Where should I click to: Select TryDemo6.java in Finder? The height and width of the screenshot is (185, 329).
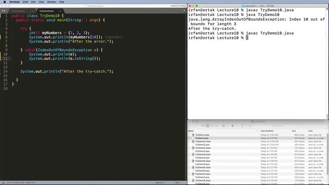coord(257,171)
